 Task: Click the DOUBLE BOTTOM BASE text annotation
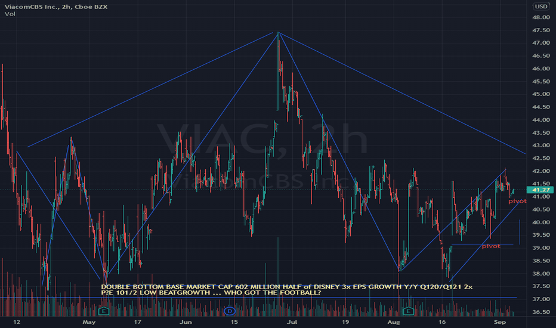tap(286, 290)
